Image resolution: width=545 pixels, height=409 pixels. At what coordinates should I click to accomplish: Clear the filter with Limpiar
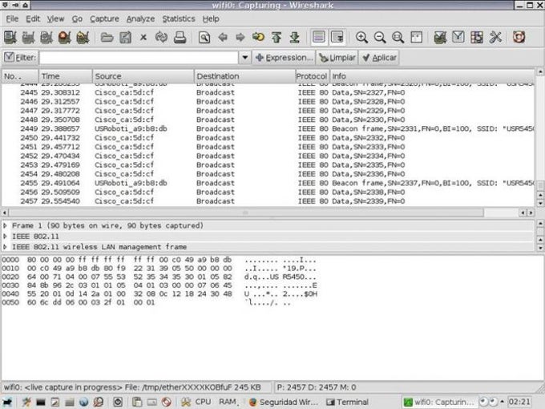[x=337, y=58]
